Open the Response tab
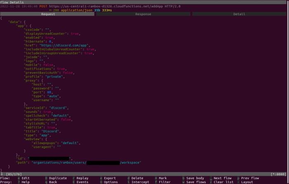Image resolution: width=289 pixels, height=184 pixels. pyautogui.click(x=143, y=14)
